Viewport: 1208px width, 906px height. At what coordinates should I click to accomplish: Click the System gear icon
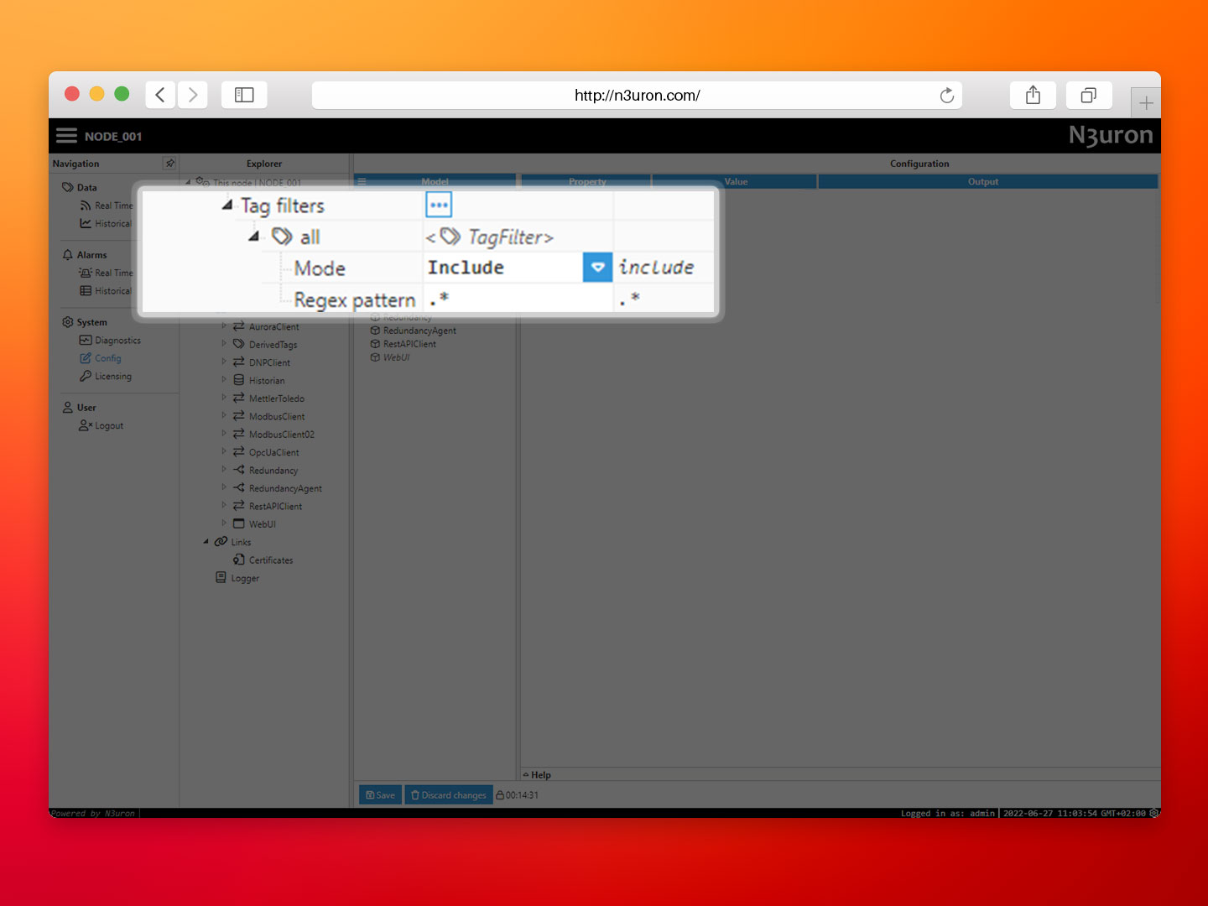[x=68, y=322]
